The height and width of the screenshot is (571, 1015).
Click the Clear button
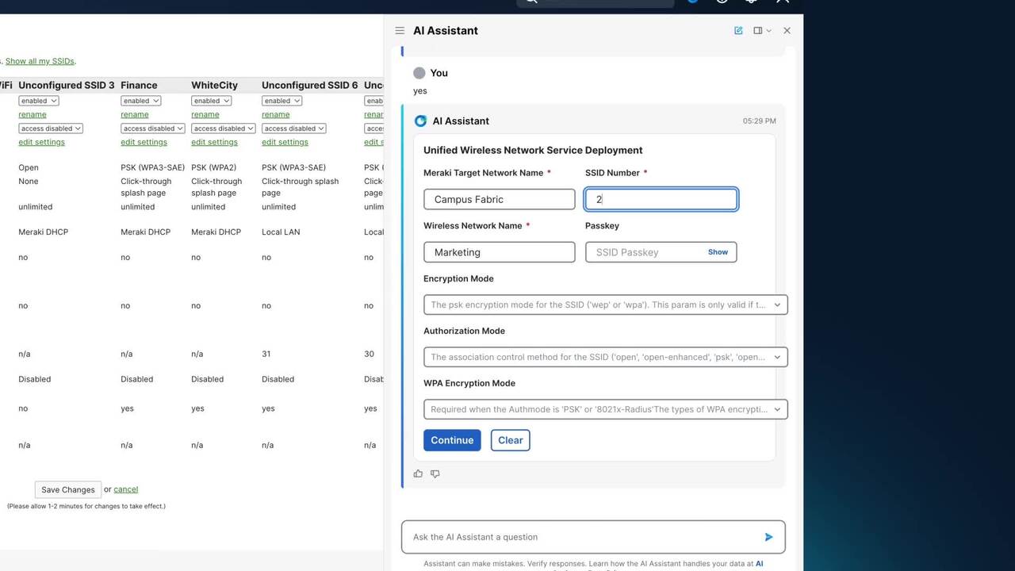[x=510, y=440]
